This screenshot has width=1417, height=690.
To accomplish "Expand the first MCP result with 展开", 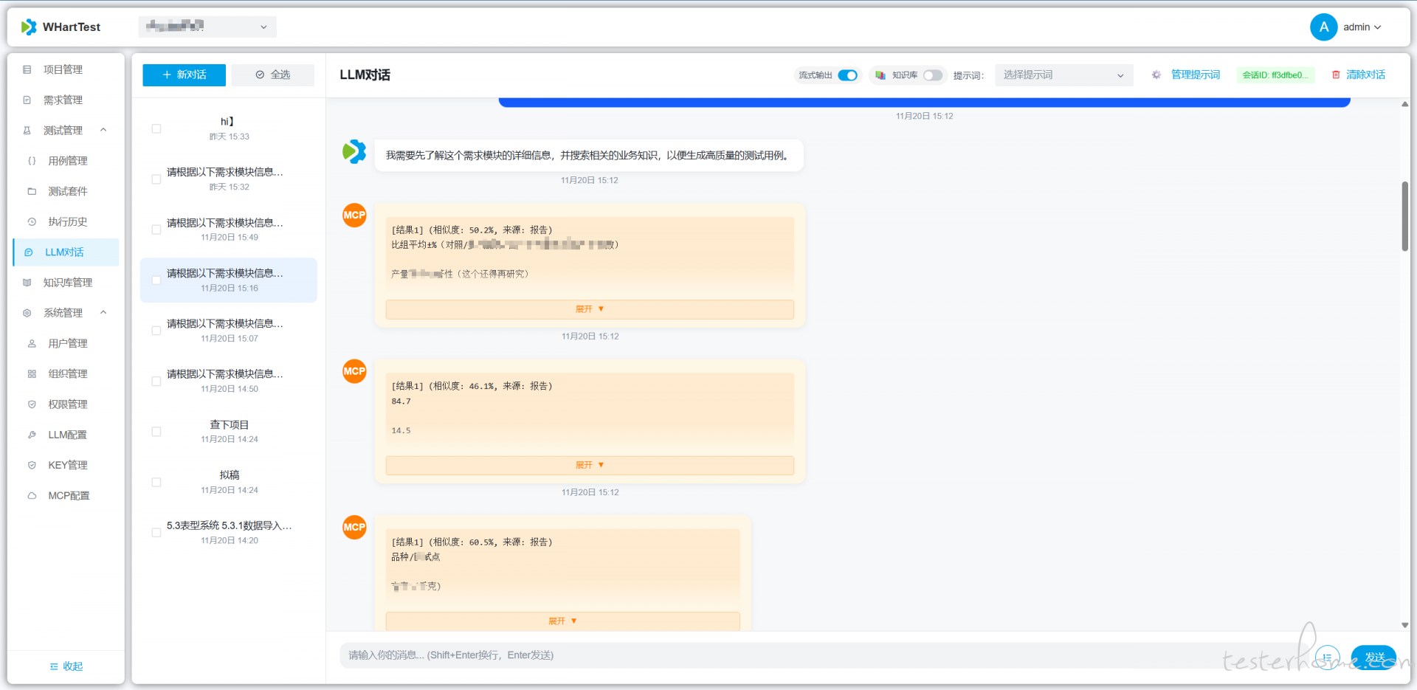I will [x=589, y=309].
